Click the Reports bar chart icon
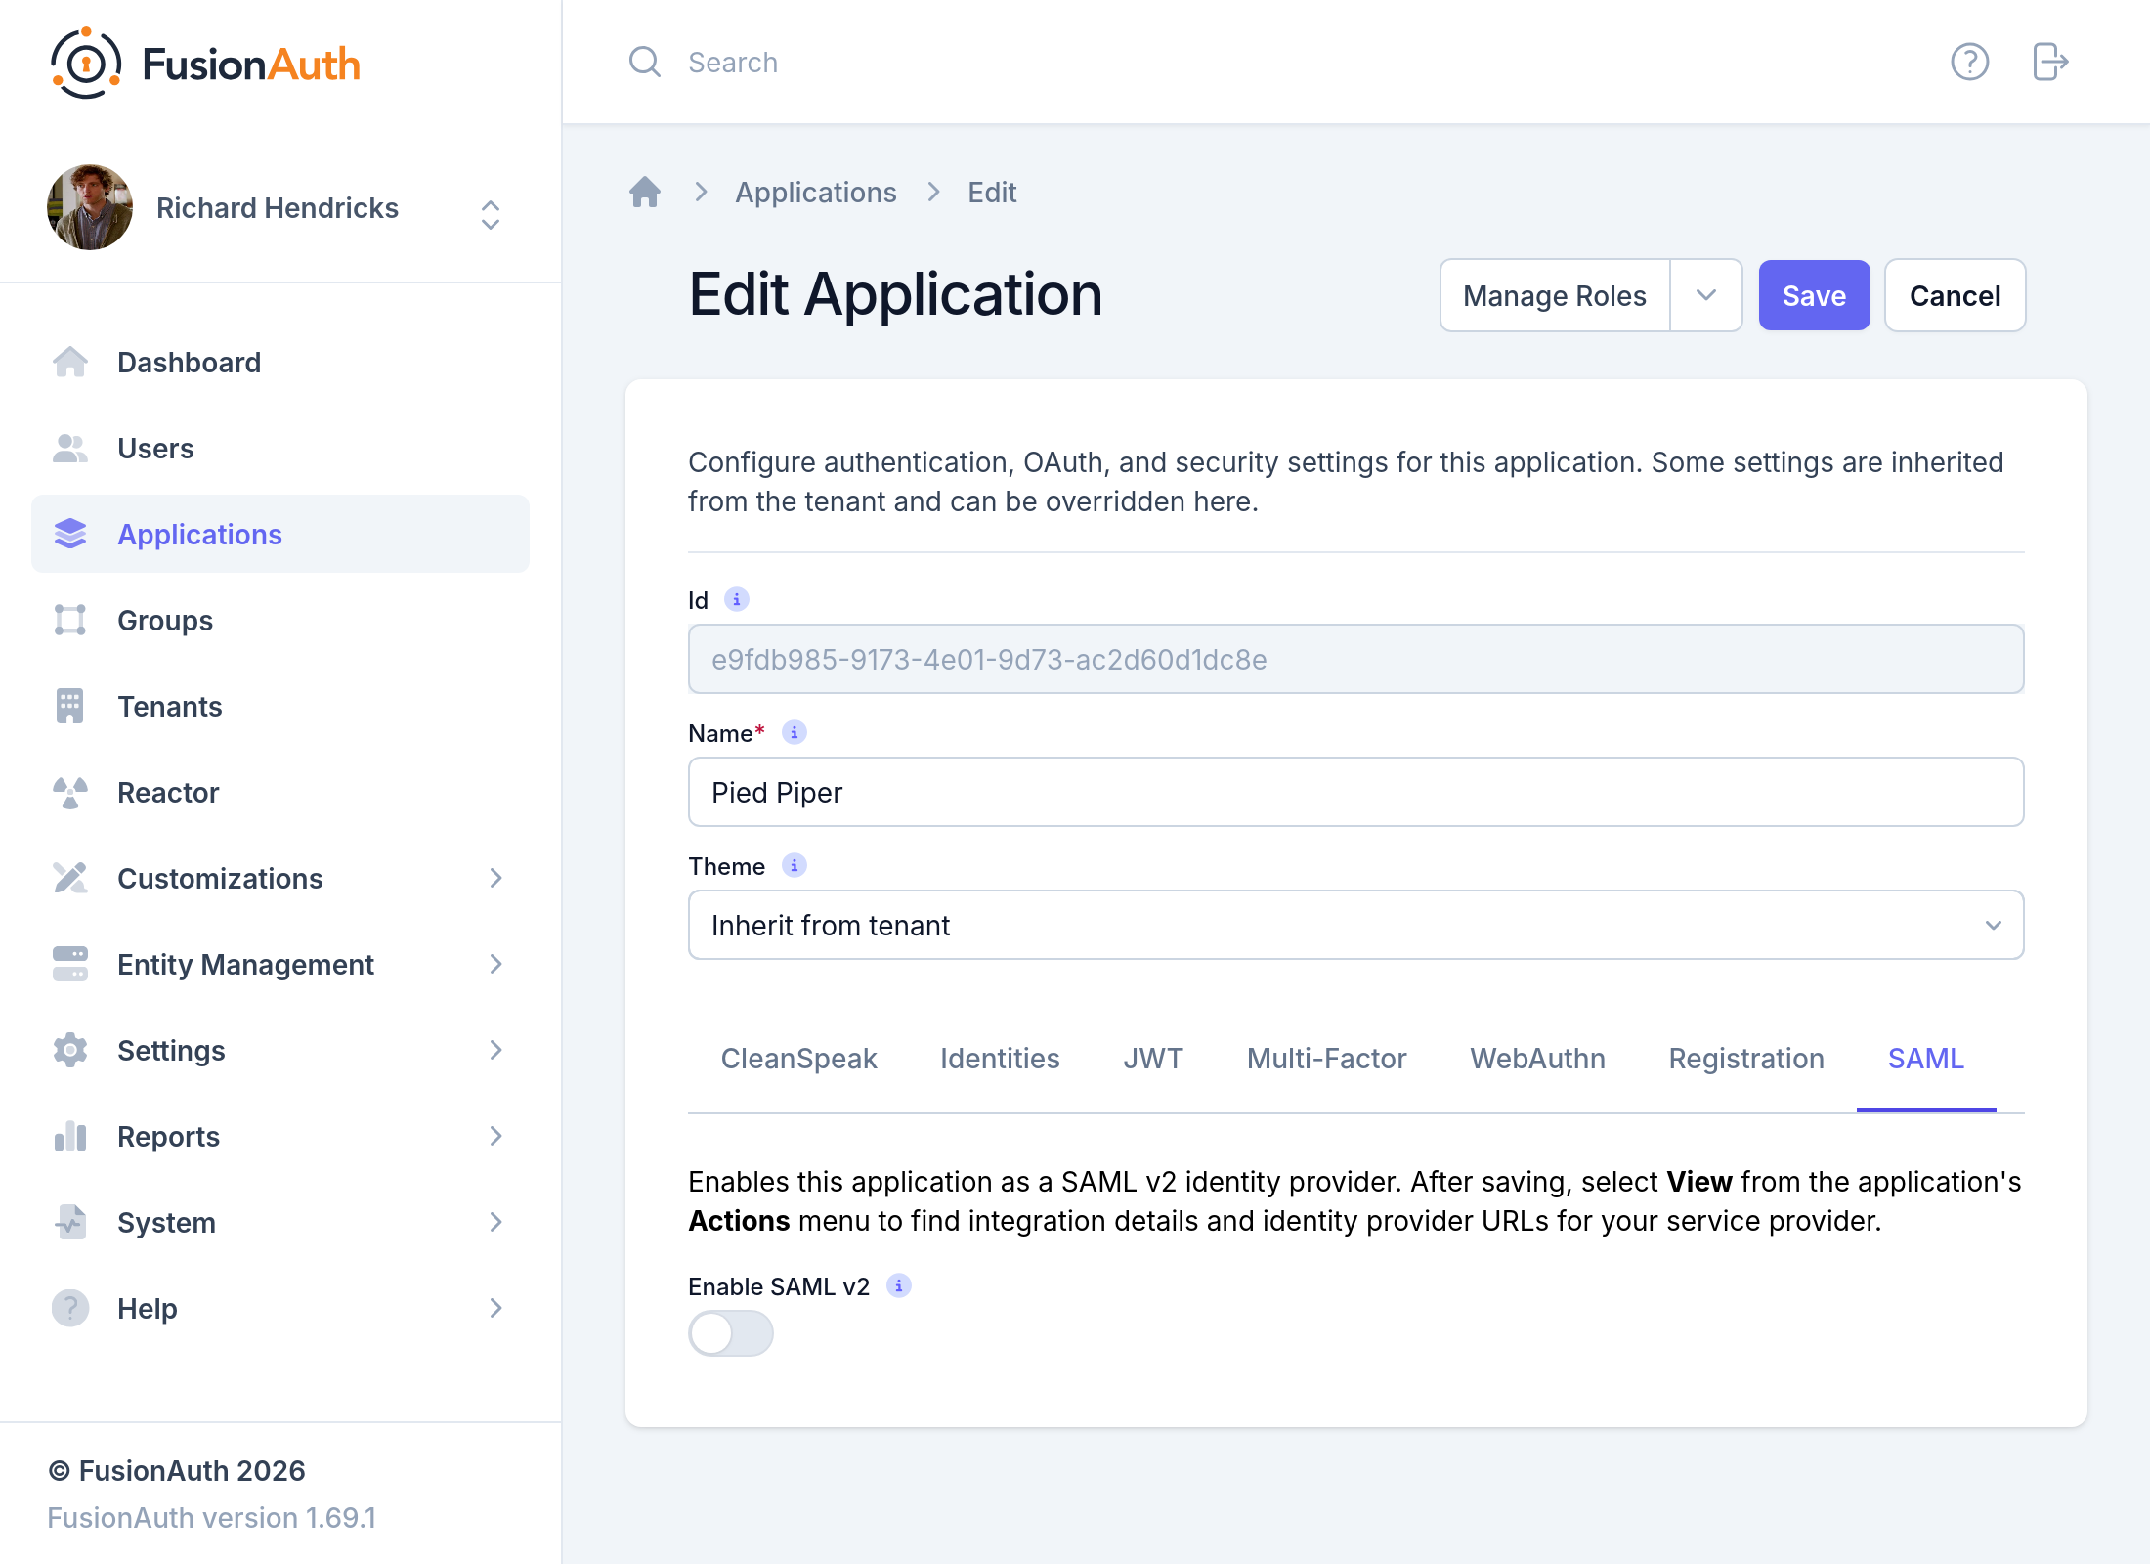The image size is (2150, 1564). [x=70, y=1137]
